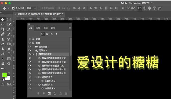Toggle visibility of 环境 environment row
This screenshot has width=171, height=99.
coord(30,39)
